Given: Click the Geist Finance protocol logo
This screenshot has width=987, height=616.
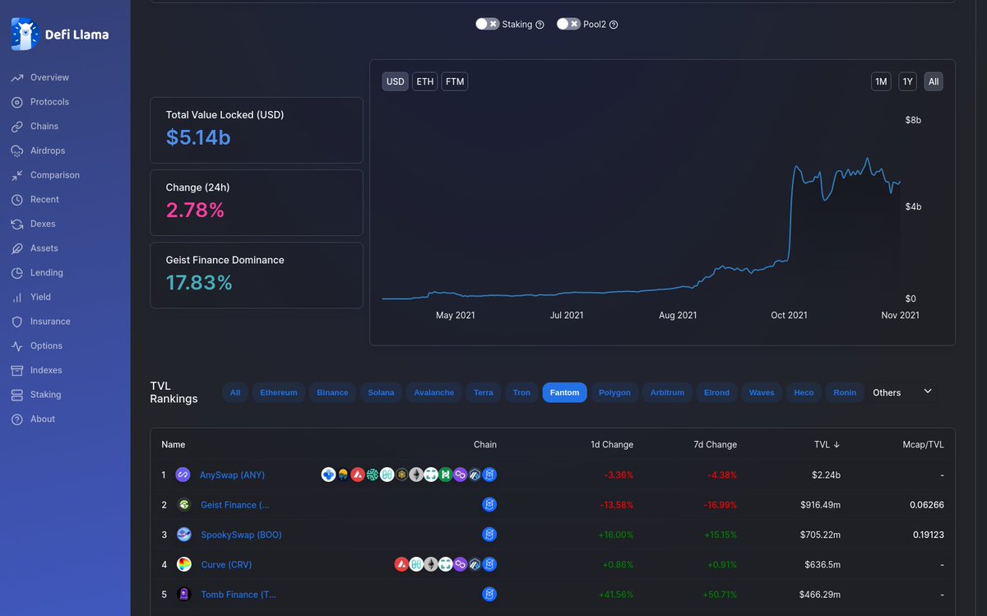Looking at the screenshot, I should (183, 505).
